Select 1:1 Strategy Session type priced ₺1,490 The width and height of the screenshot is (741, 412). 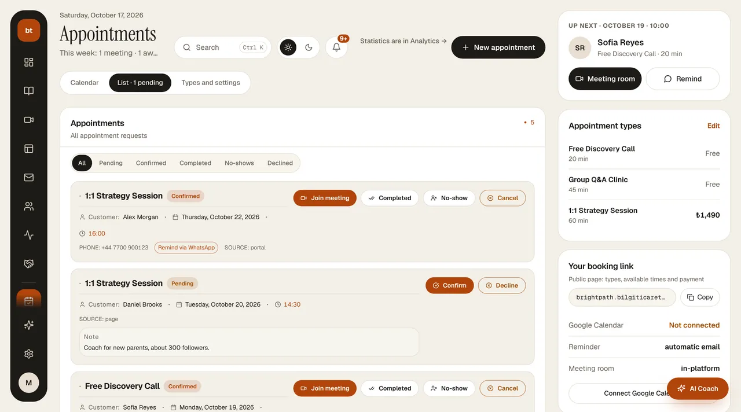pos(644,215)
